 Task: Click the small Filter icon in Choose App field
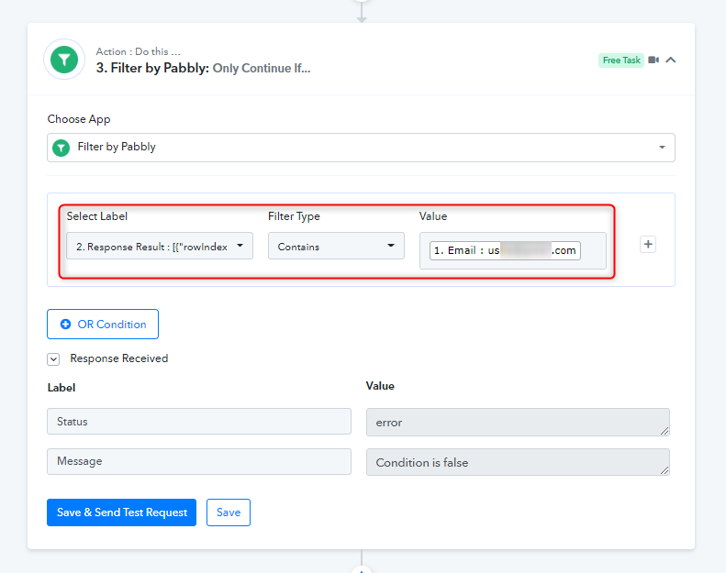61,148
